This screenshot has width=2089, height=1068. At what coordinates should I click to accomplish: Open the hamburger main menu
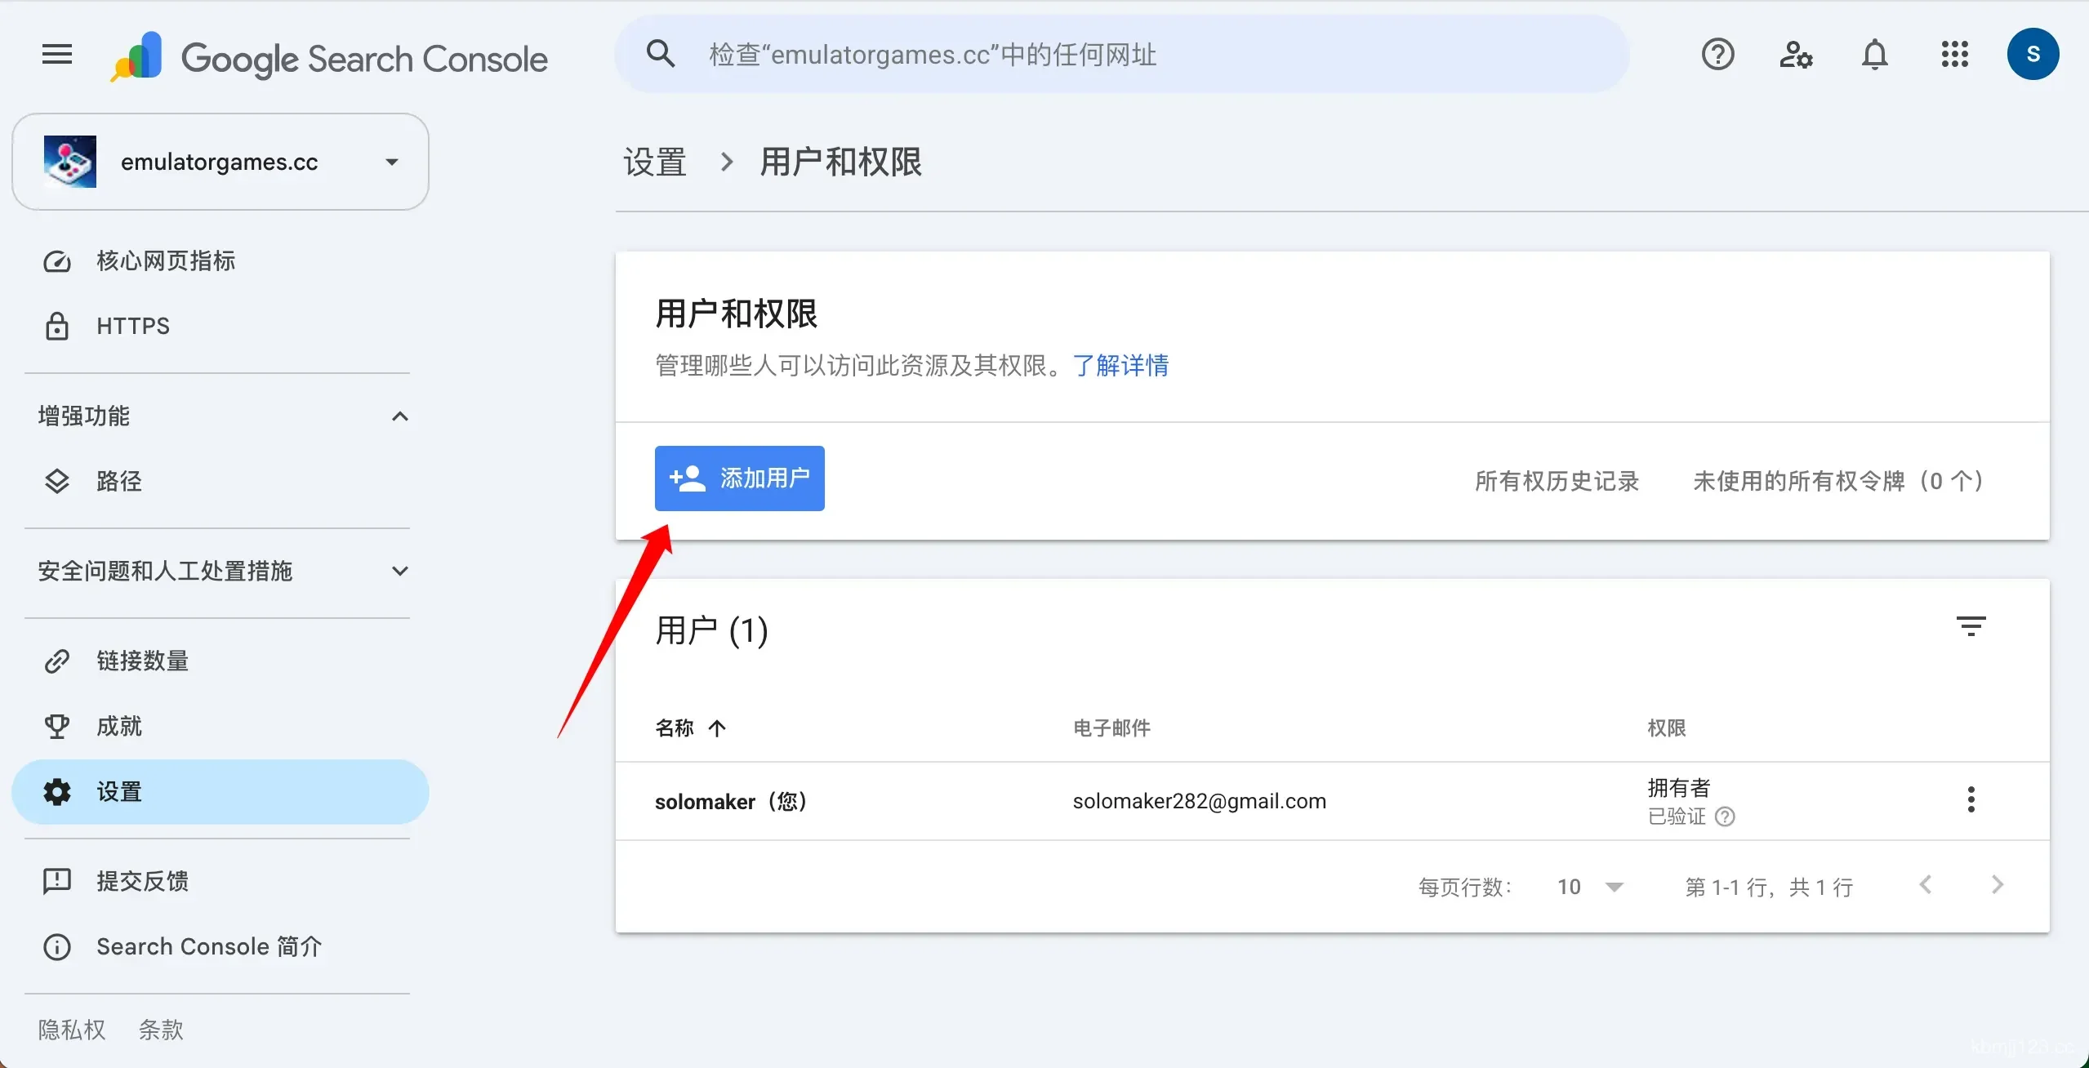coord(57,55)
